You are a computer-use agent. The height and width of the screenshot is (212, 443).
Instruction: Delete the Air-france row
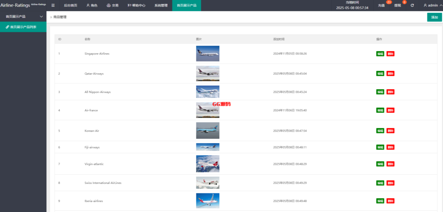click(391, 110)
